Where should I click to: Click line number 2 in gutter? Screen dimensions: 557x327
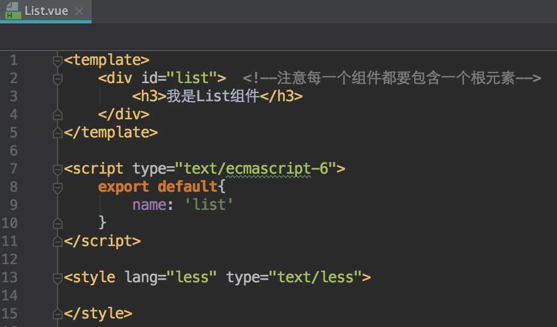[x=13, y=78]
